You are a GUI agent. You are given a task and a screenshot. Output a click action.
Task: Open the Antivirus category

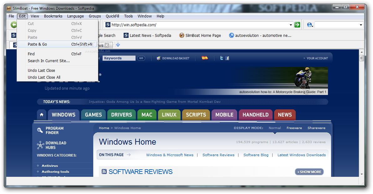(x=50, y=166)
